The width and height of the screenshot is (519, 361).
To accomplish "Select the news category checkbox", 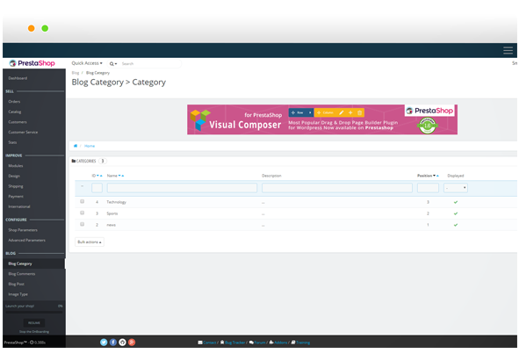I will pyautogui.click(x=82, y=224).
